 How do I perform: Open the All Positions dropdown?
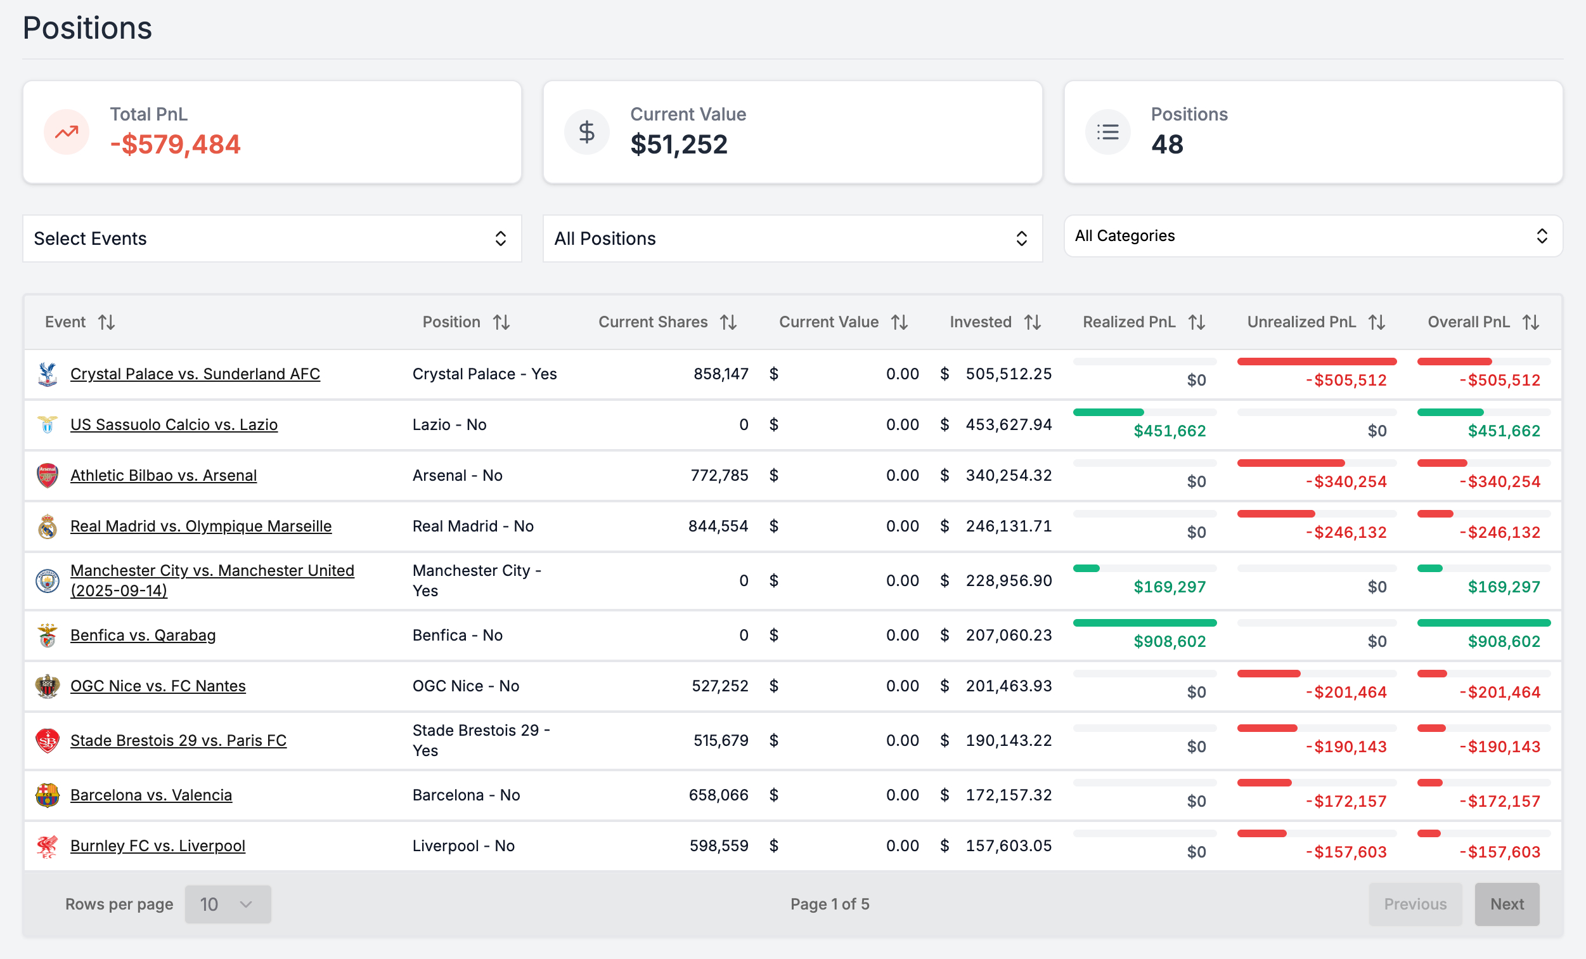point(792,238)
